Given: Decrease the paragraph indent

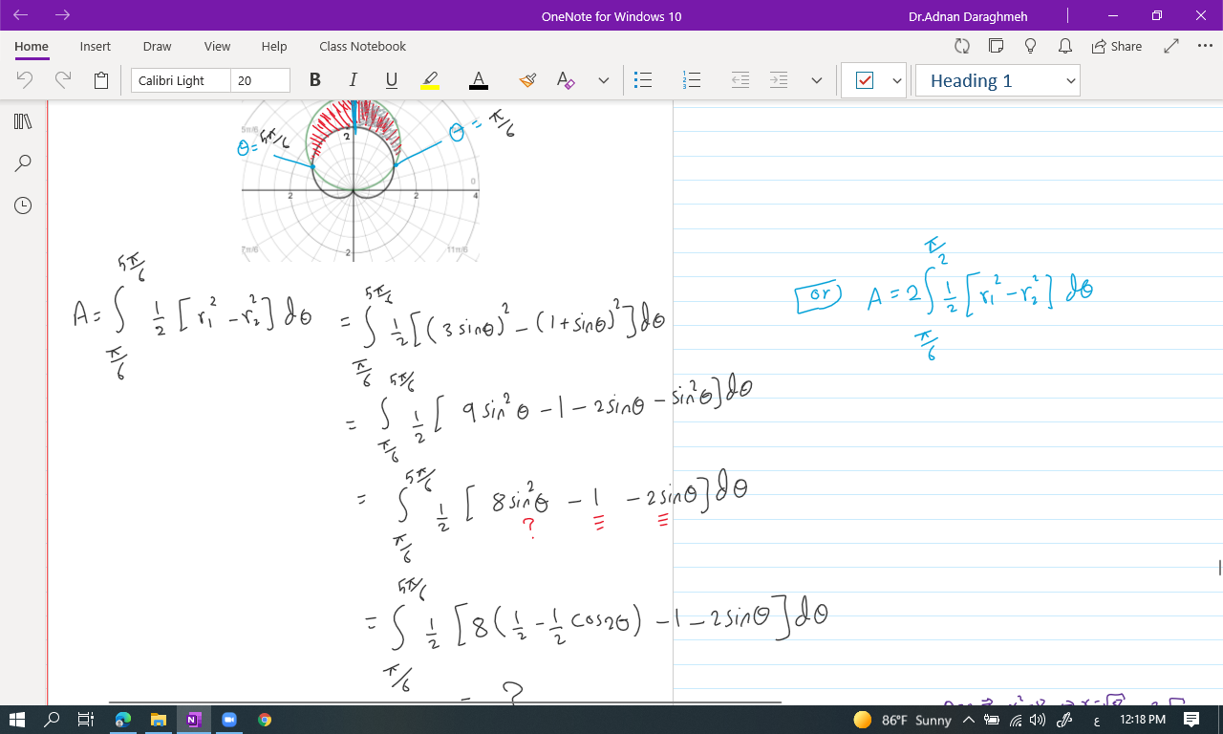Looking at the screenshot, I should [x=740, y=81].
